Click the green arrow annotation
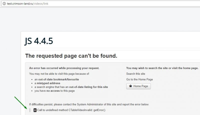Viewport: 200px width, 115px height. pos(21,103)
